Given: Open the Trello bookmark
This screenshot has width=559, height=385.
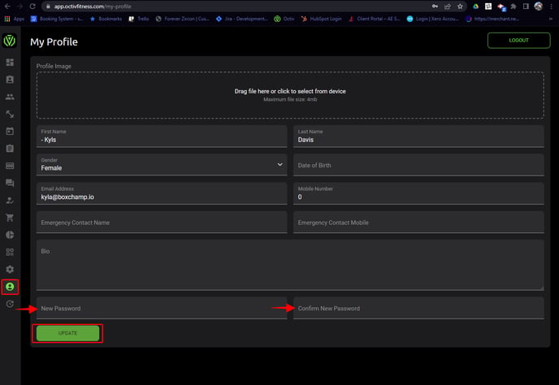Looking at the screenshot, I should pos(139,19).
